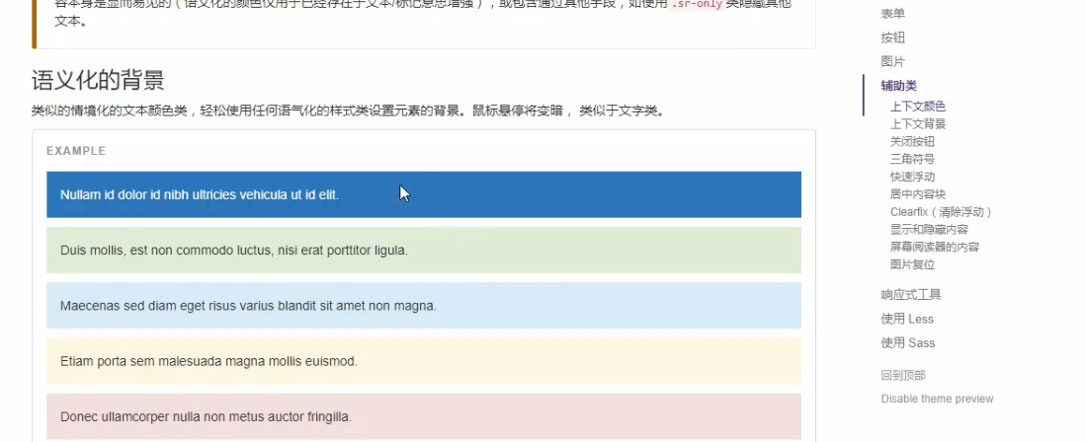The height and width of the screenshot is (442, 1086).
Task: Go to 快速浮动 subsection
Action: (x=912, y=177)
